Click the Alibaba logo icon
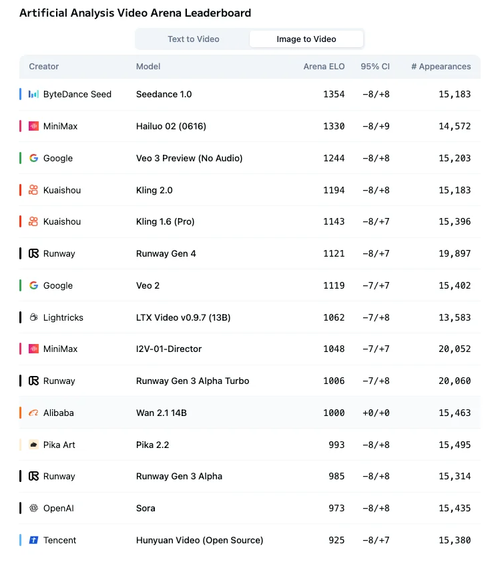Viewport: 496px width, 564px height. (33, 413)
